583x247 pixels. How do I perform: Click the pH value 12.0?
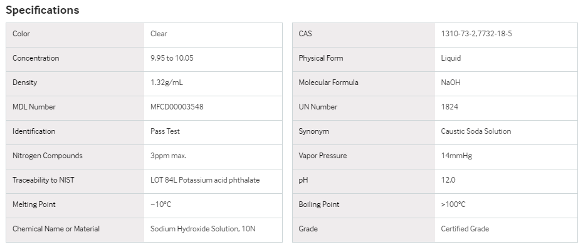pos(448,180)
